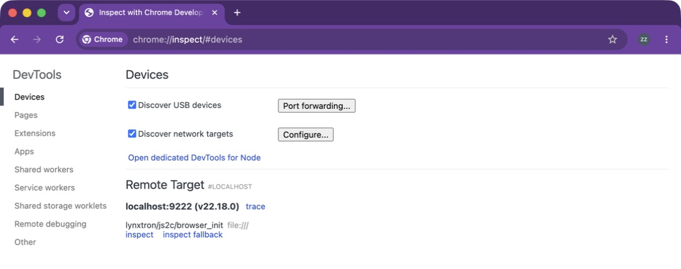Open Pages in the sidebar
Image resolution: width=681 pixels, height=269 pixels.
pyautogui.click(x=26, y=115)
